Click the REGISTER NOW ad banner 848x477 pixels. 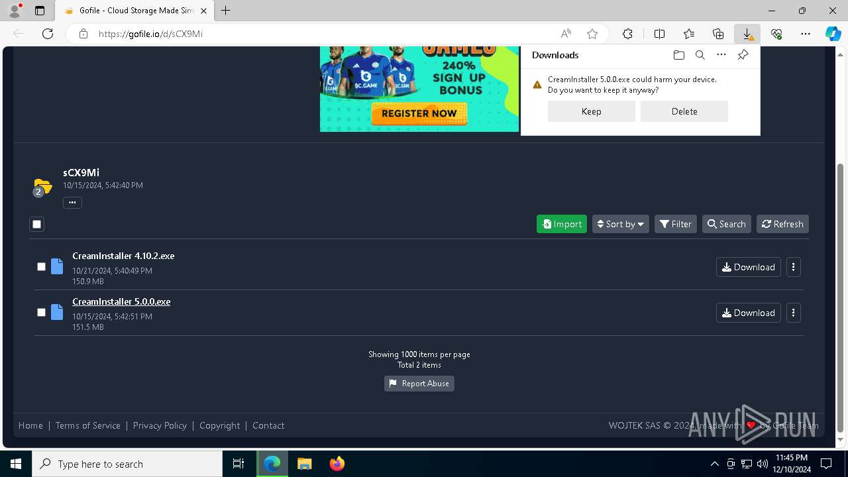(419, 113)
